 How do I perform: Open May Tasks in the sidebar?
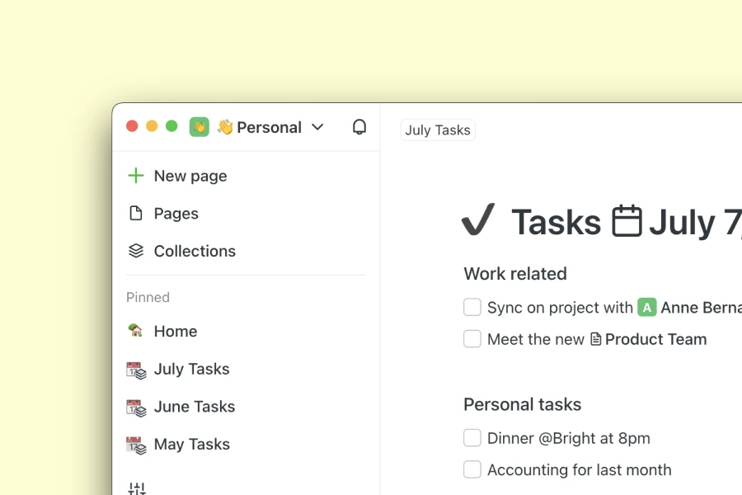[x=191, y=445]
